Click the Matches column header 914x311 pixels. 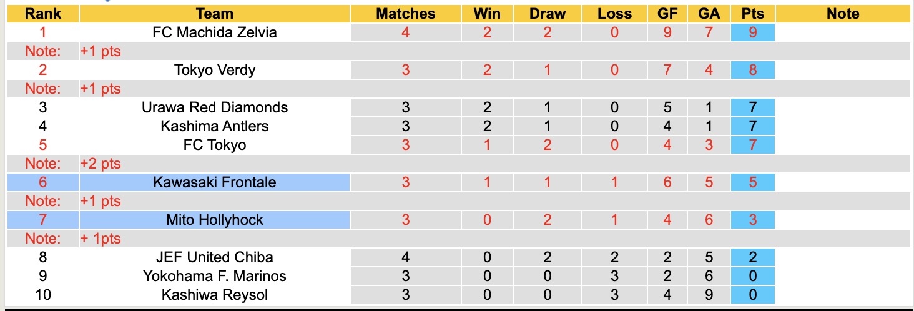405,14
